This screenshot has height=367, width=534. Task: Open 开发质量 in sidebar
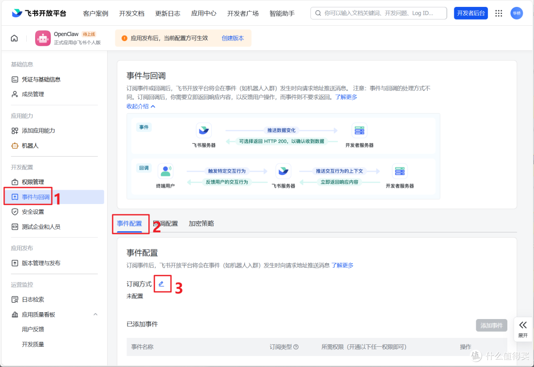coord(33,344)
